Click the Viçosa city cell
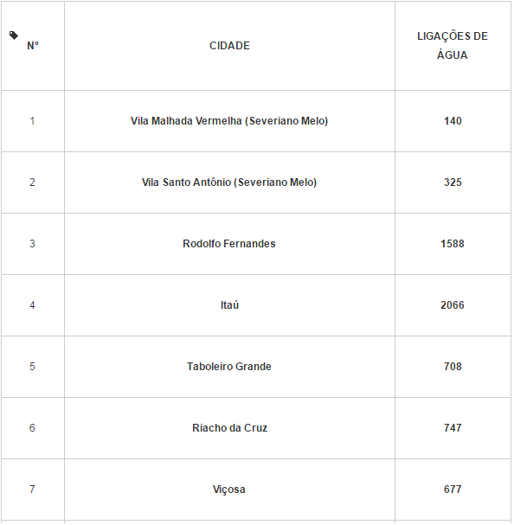514x525 pixels. [x=229, y=490]
